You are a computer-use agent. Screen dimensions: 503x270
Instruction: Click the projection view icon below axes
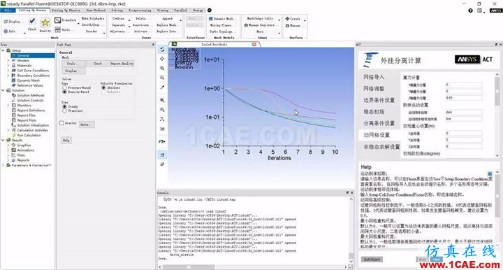click(162, 129)
